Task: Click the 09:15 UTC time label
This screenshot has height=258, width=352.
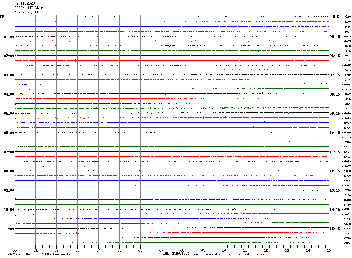Action: [335, 114]
